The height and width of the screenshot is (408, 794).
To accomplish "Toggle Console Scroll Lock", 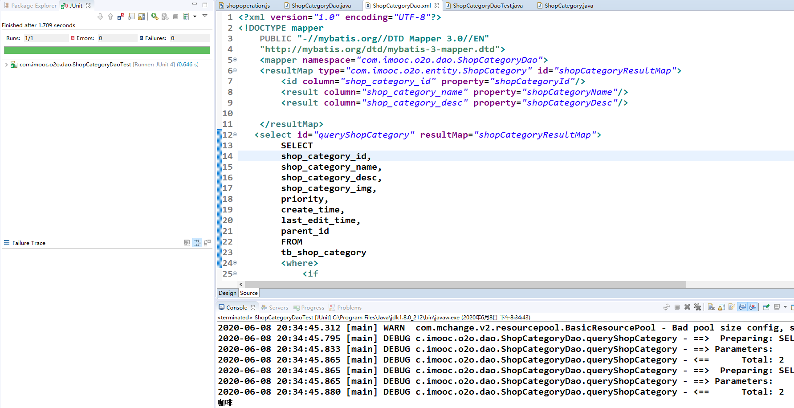I will (x=721, y=307).
